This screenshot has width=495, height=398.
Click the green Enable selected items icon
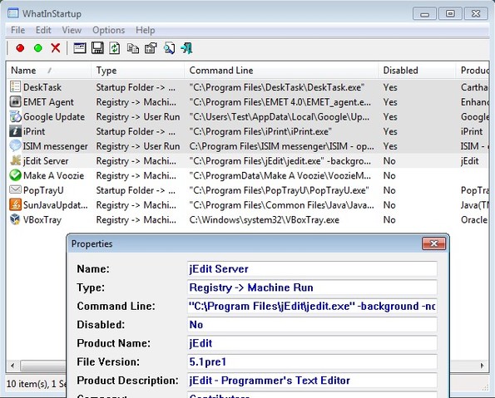(x=38, y=48)
